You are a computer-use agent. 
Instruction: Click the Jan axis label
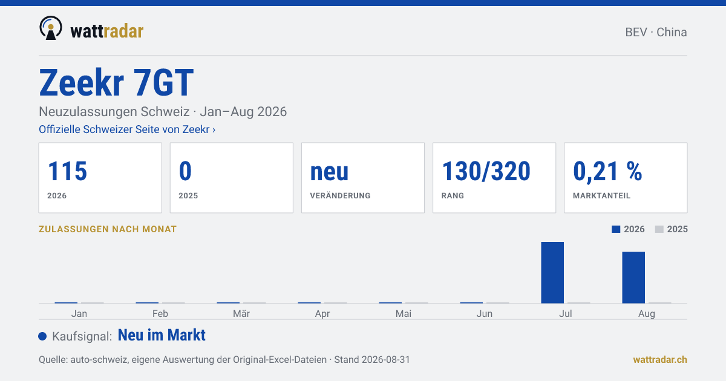[x=79, y=313]
